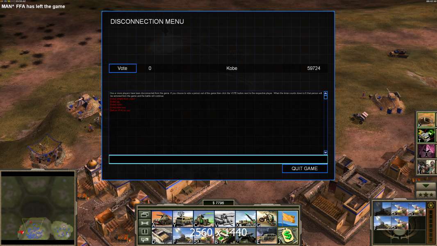Click the message log scroll-down arrow
Image resolution: width=437 pixels, height=246 pixels.
coord(325,153)
